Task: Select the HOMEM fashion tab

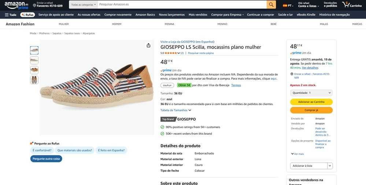Action: pyautogui.click(x=117, y=24)
